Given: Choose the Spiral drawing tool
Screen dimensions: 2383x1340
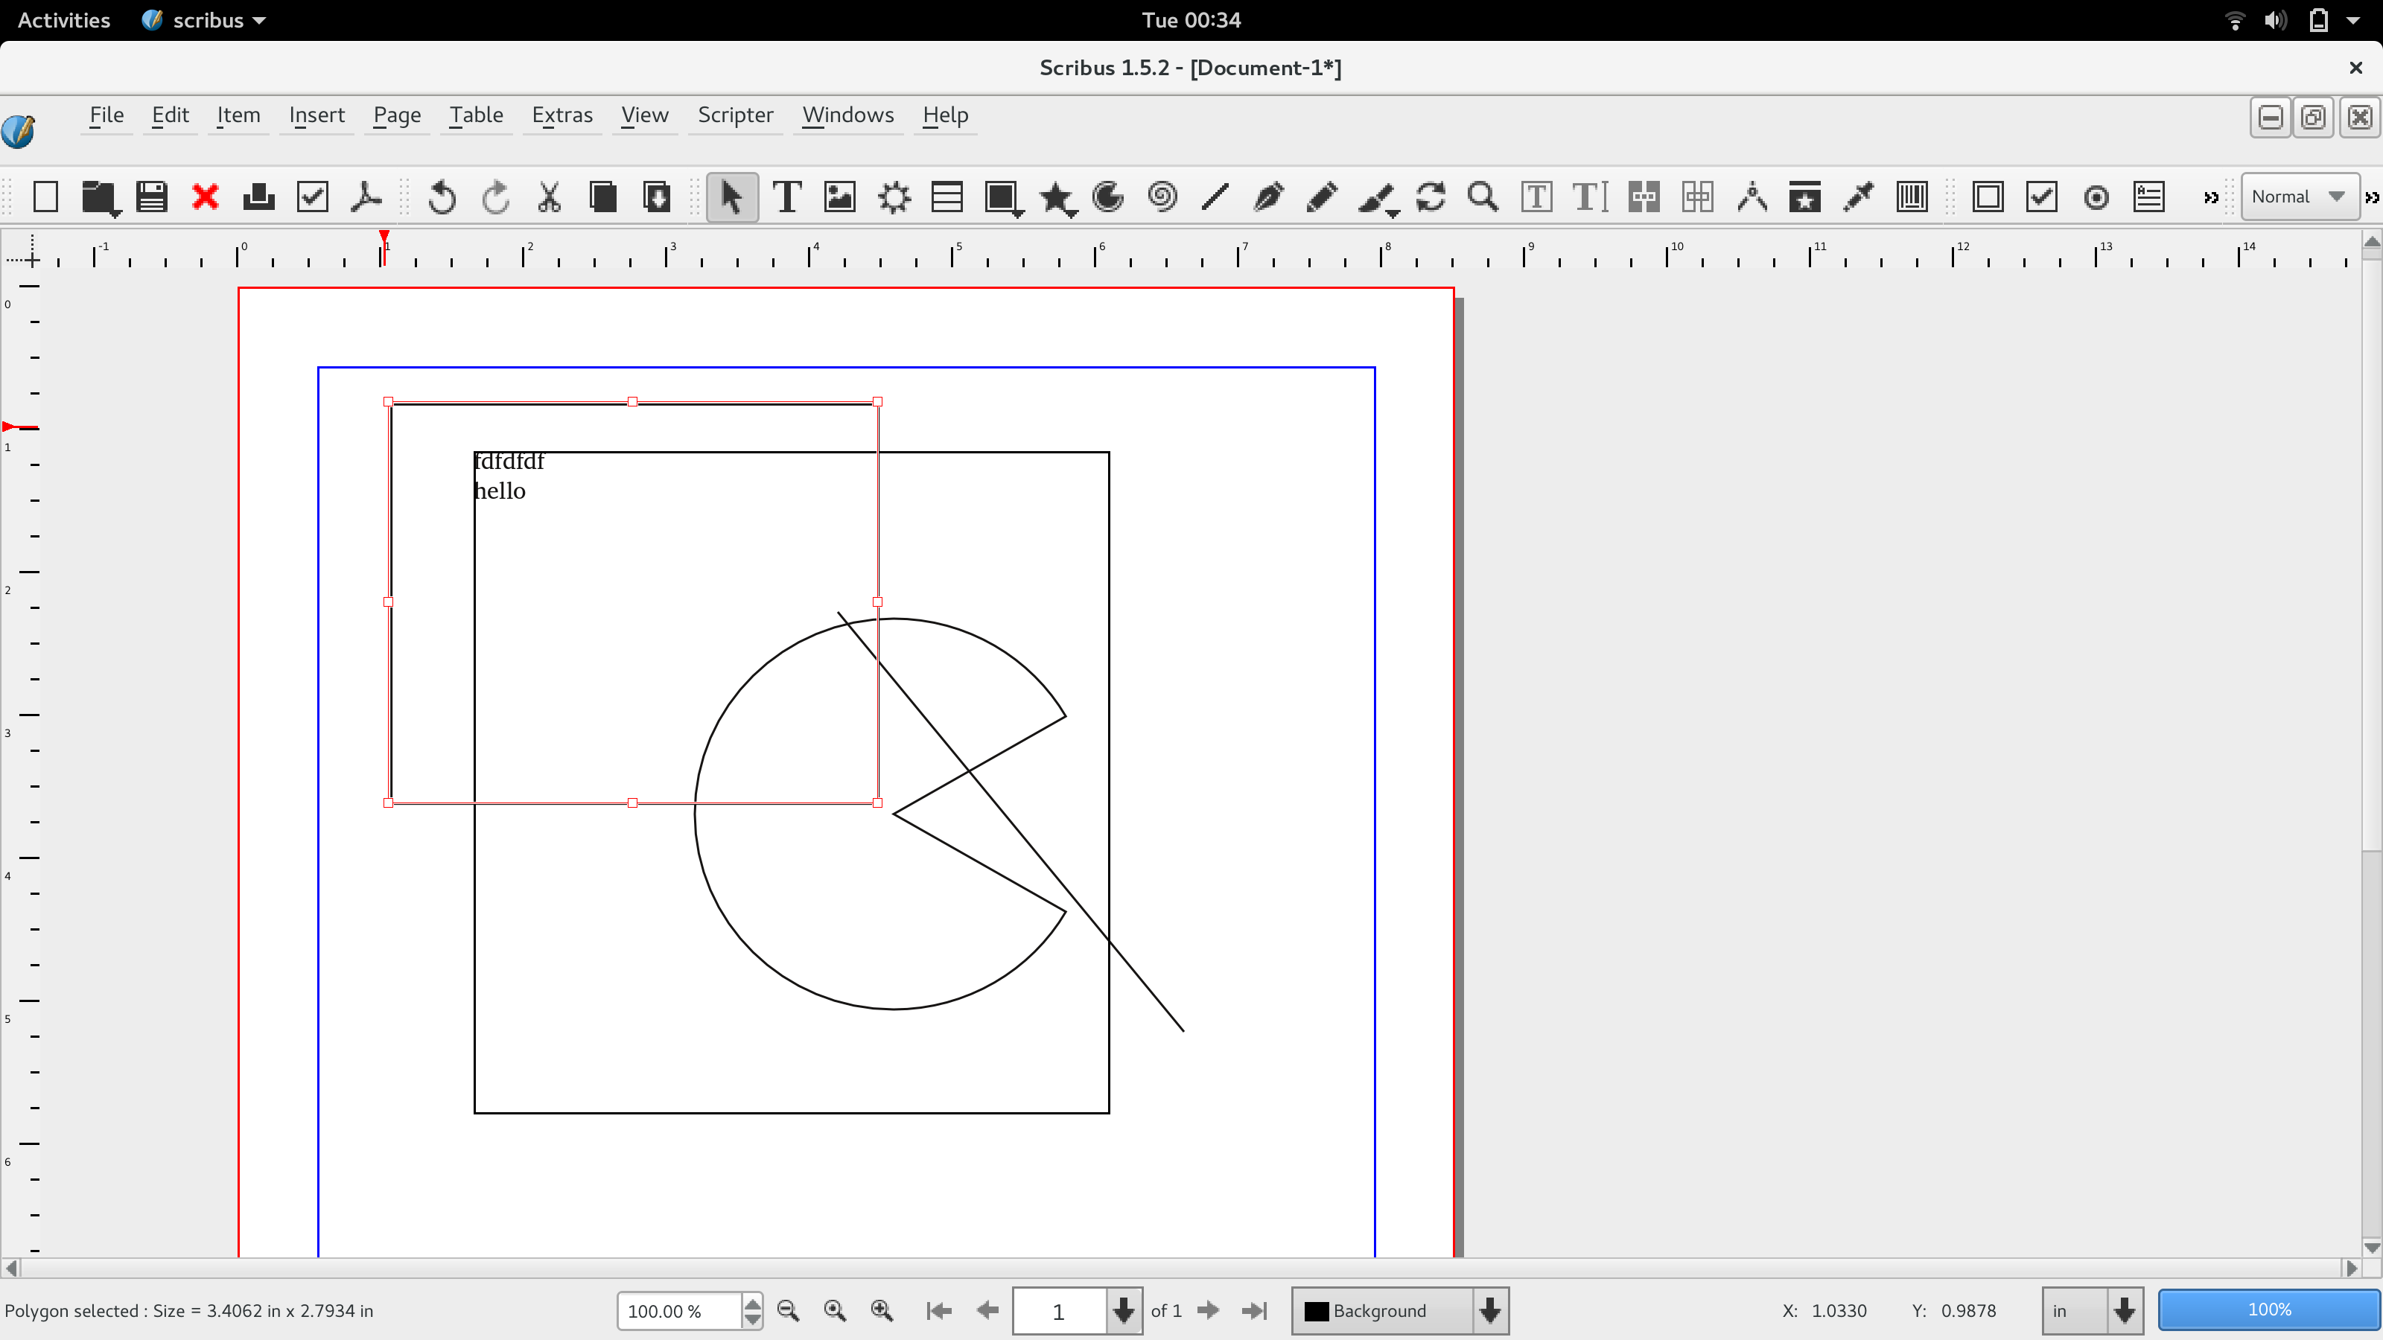Looking at the screenshot, I should pyautogui.click(x=1162, y=197).
